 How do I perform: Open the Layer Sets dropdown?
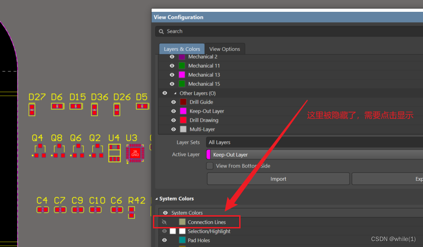(314, 143)
